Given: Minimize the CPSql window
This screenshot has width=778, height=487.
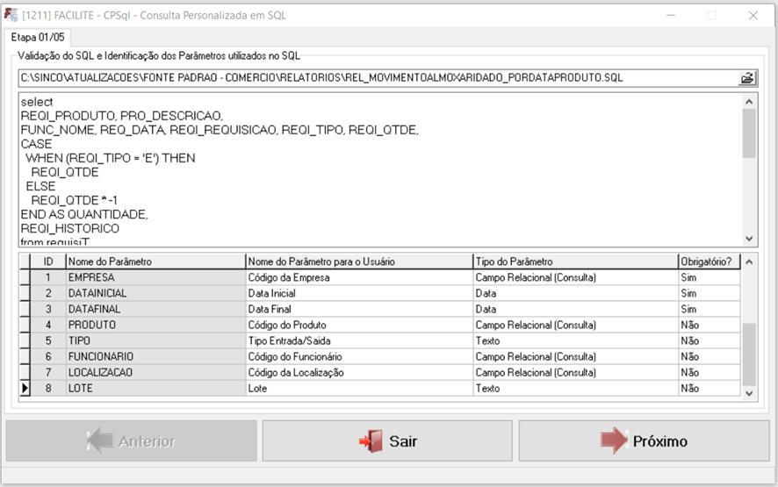Looking at the screenshot, I should [671, 16].
